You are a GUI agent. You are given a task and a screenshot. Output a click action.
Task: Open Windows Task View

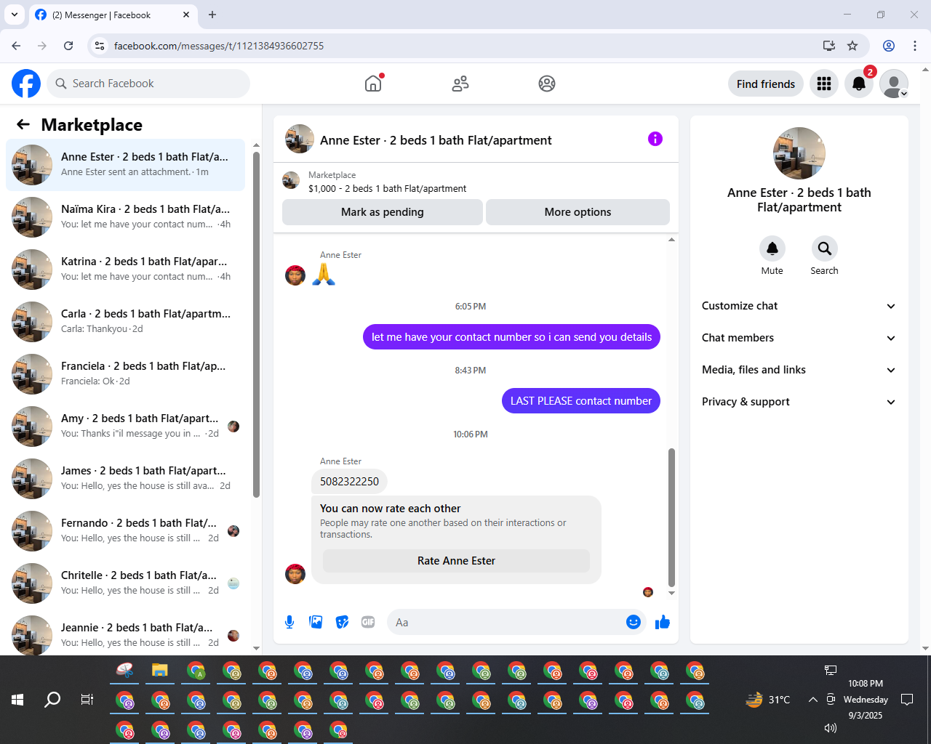click(87, 700)
